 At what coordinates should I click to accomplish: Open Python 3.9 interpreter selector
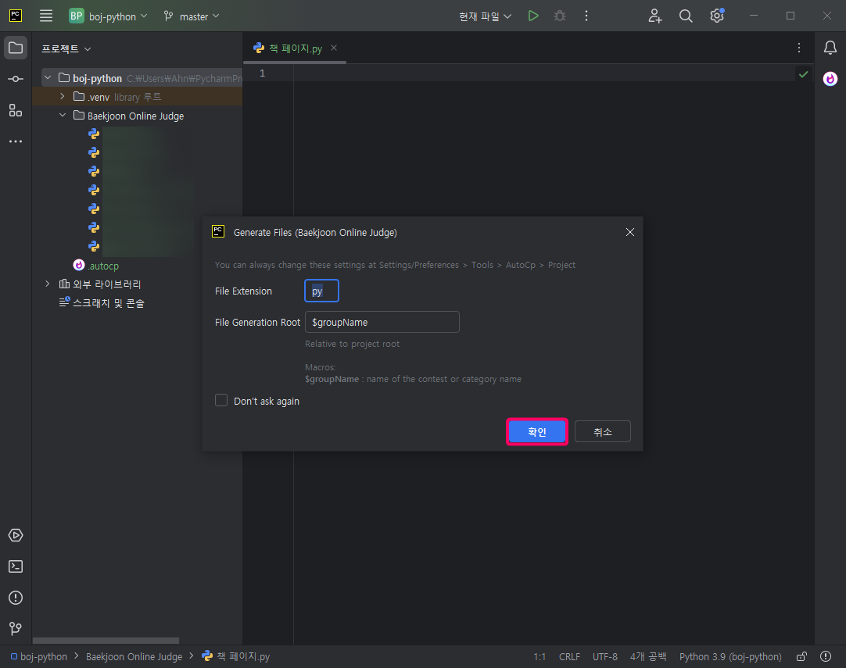(x=730, y=657)
